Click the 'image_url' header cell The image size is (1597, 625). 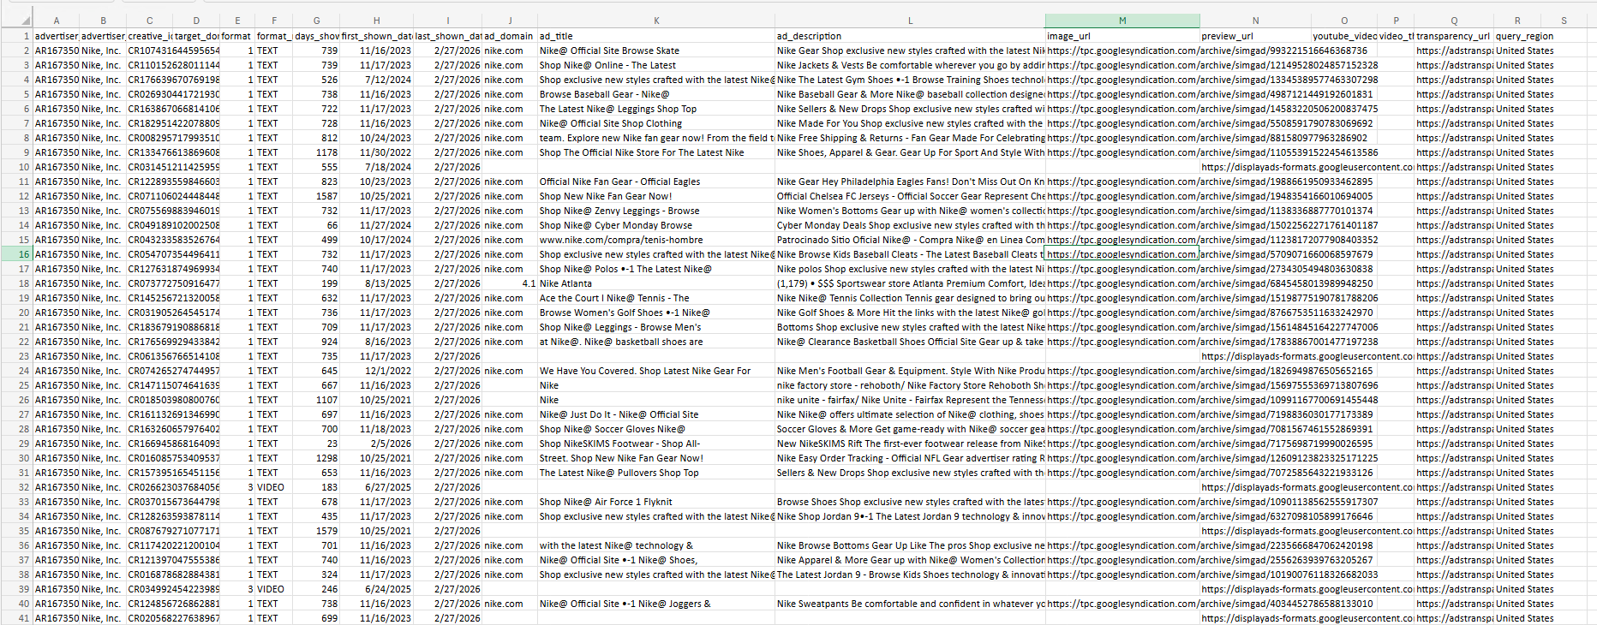tap(1121, 36)
